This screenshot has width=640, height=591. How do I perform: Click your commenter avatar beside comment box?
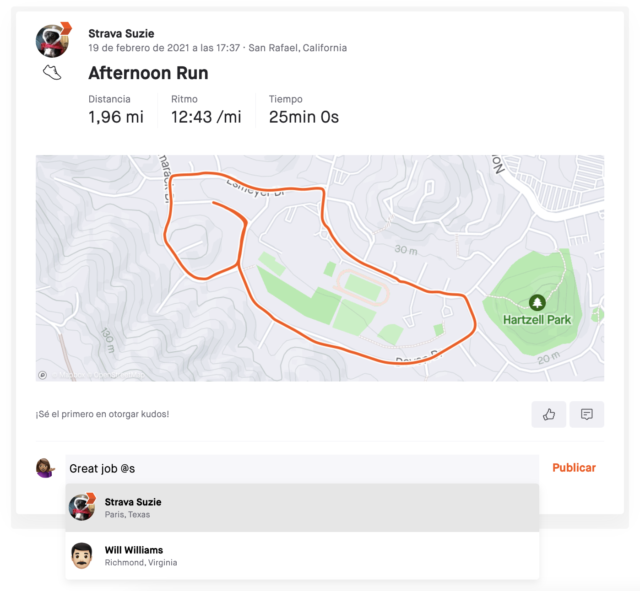pyautogui.click(x=45, y=468)
